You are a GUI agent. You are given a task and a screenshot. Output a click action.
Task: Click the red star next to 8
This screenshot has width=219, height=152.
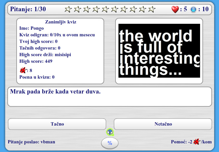(x=23, y=70)
